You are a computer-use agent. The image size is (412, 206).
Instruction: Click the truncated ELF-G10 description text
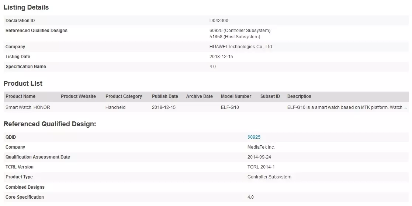click(347, 107)
